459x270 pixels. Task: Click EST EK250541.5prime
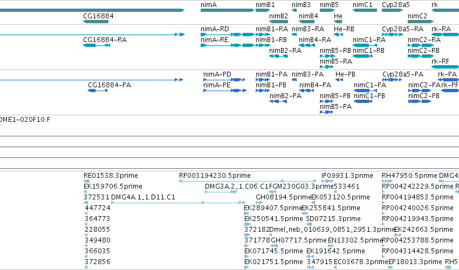point(248,224)
